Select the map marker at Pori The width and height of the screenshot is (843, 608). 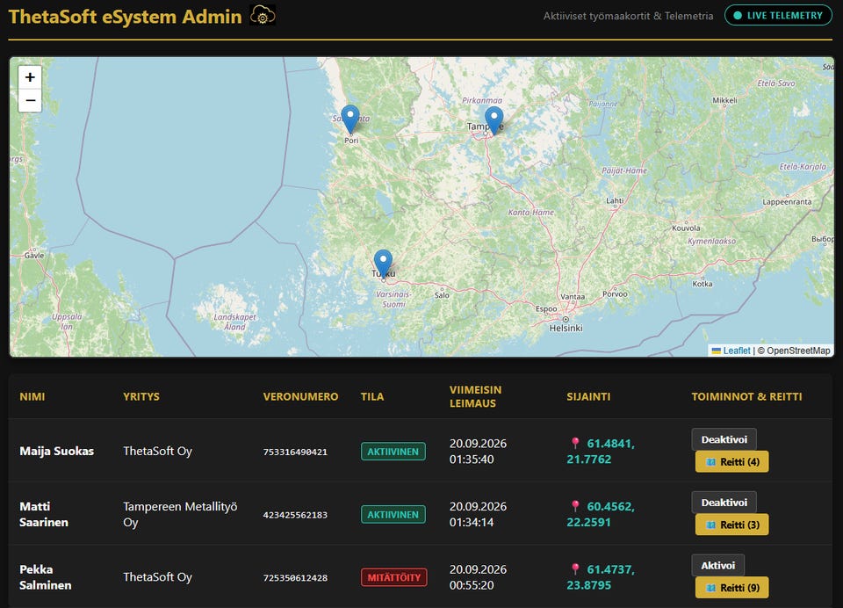tap(350, 119)
